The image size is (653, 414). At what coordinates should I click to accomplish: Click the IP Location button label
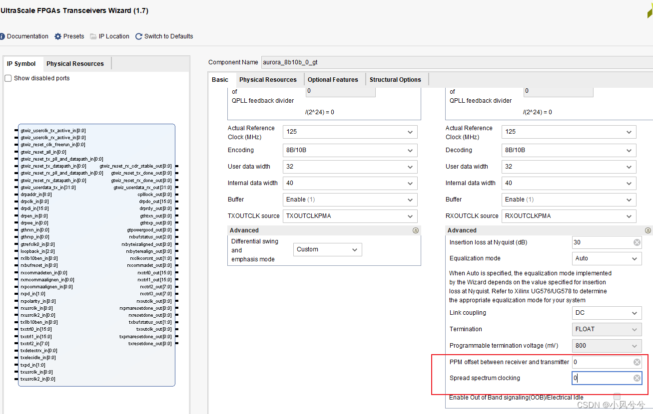(x=114, y=36)
